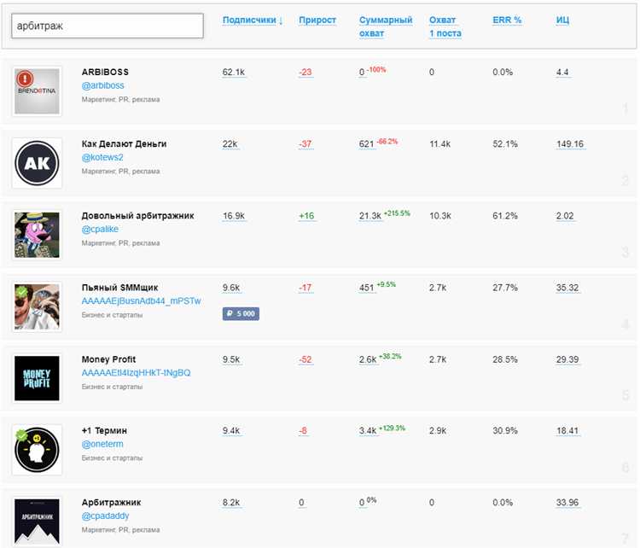Sort the table by Прирост
This screenshot has width=640, height=548.
click(317, 20)
